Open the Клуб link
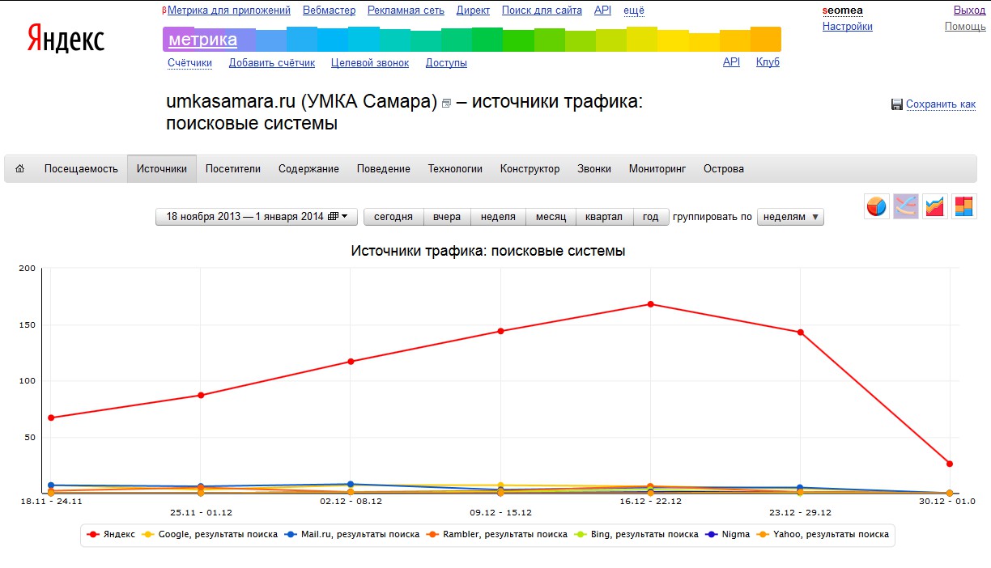The width and height of the screenshot is (991, 568). 768,61
